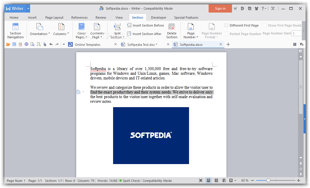Click next page double-arrow below scrollbar
The image size is (310, 188).
[301, 174]
